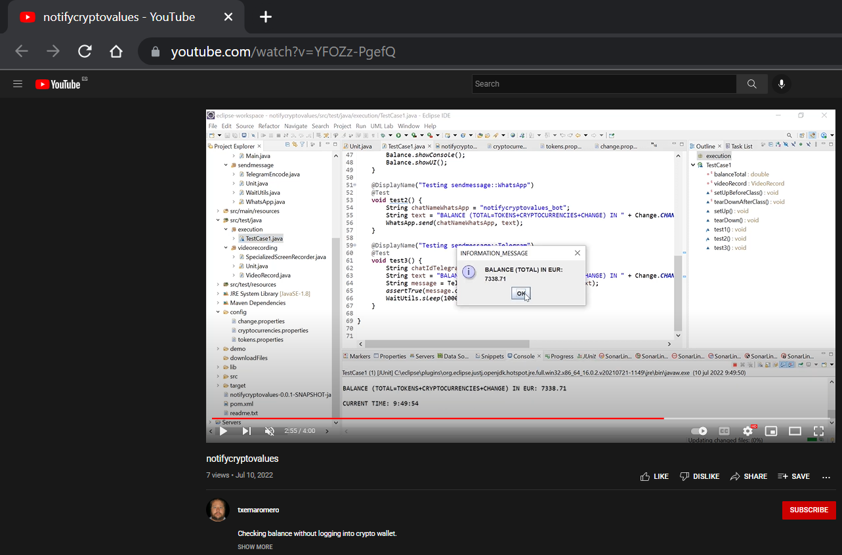The image size is (842, 555).
Task: Open the browser home page
Action: [x=116, y=52]
